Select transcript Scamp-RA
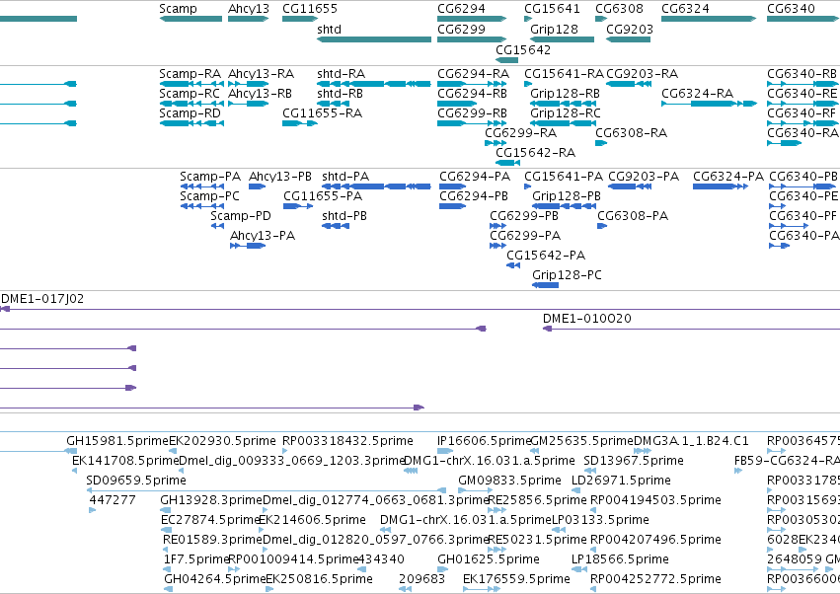 [190, 74]
